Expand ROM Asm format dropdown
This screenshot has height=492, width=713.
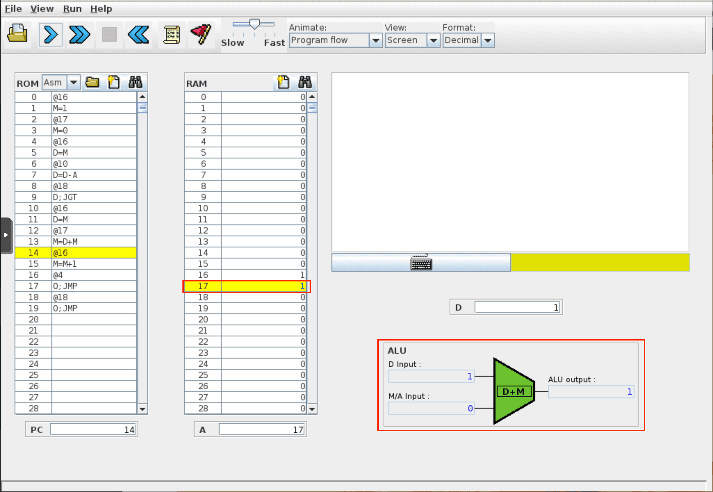click(73, 82)
